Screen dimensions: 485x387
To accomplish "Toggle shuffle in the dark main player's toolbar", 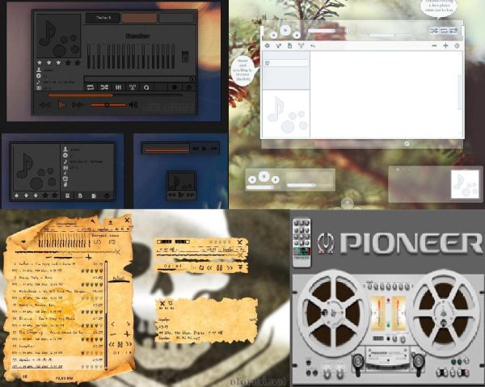I will point(104,87).
